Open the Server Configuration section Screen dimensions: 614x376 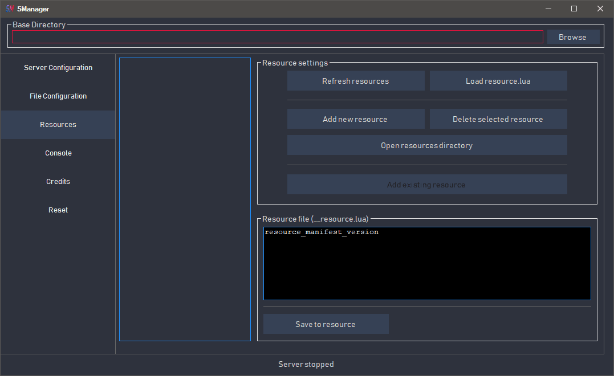(x=58, y=68)
